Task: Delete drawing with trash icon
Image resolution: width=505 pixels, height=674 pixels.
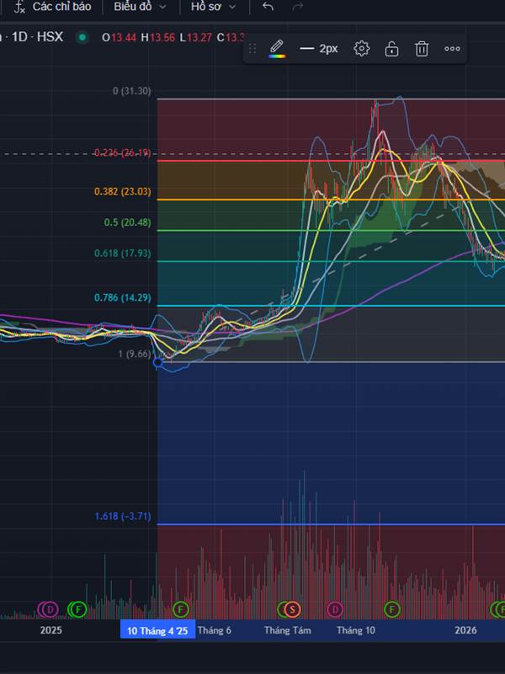Action: point(422,49)
